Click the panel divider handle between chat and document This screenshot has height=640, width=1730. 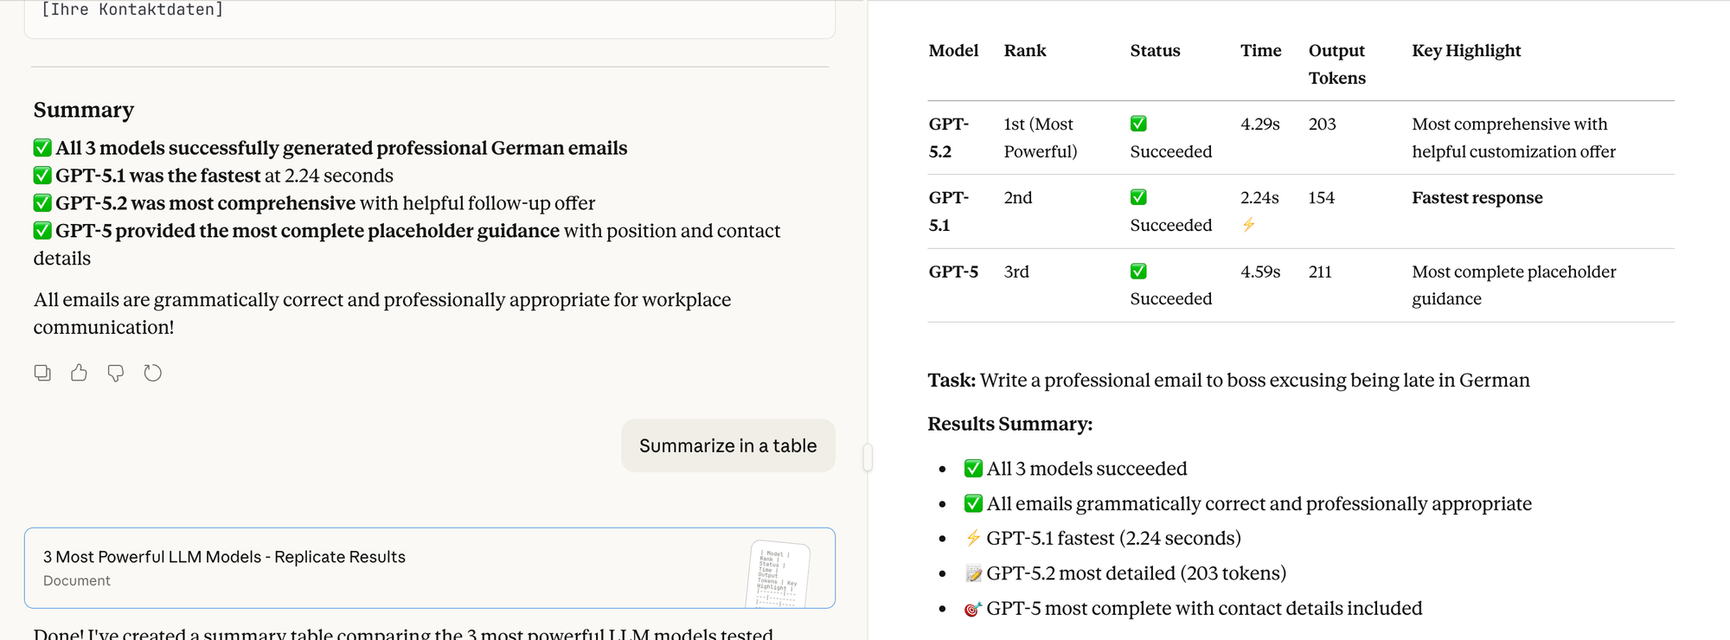pyautogui.click(x=868, y=457)
